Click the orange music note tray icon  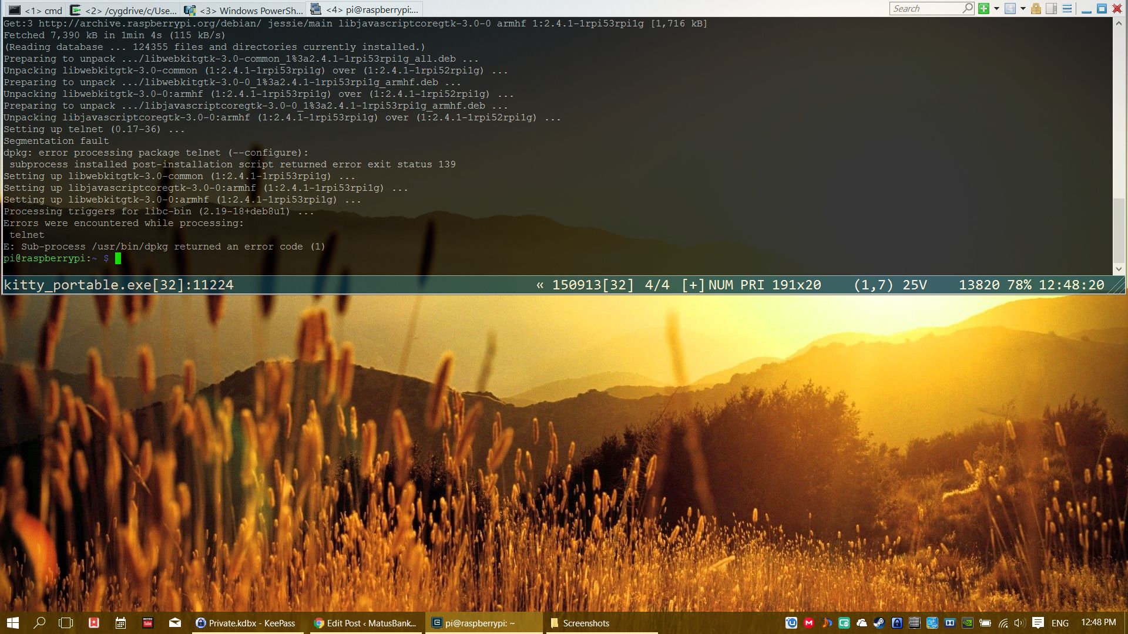827,623
